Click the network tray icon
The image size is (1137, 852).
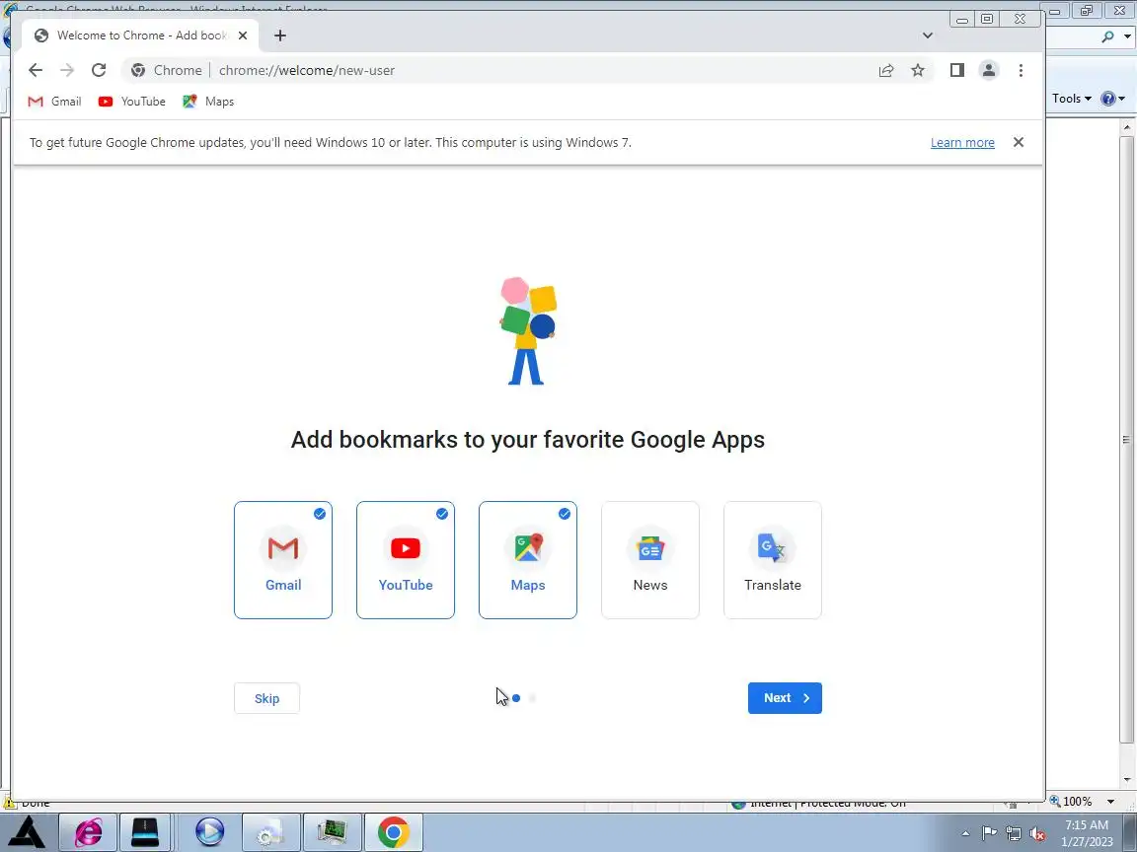pyautogui.click(x=1014, y=834)
